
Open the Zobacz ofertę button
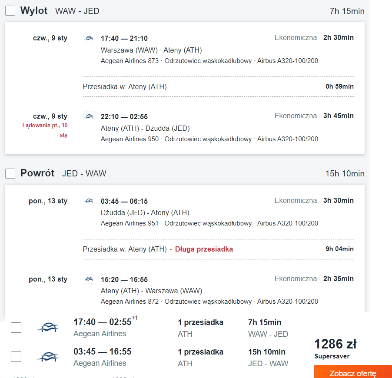[x=353, y=372]
